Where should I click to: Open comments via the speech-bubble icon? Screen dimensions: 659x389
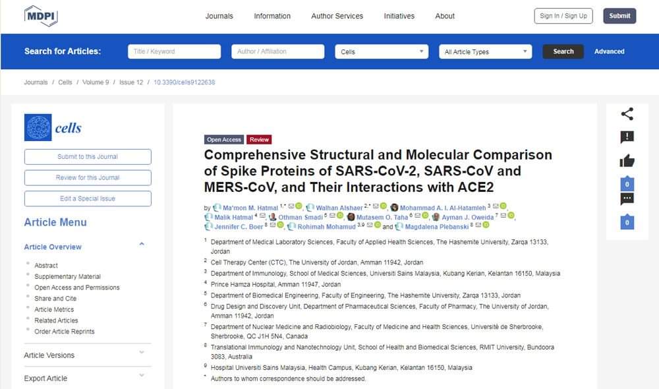(x=627, y=198)
